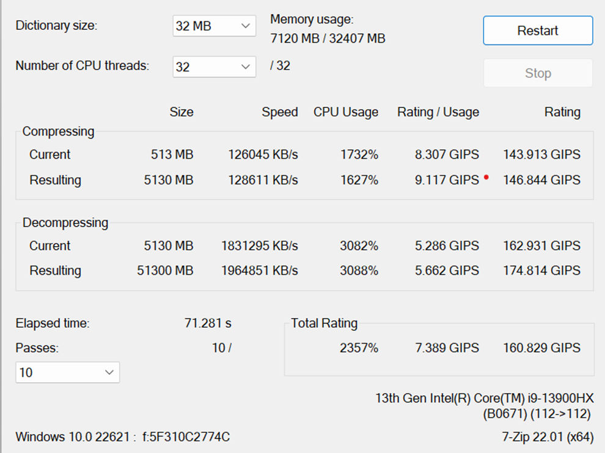This screenshot has height=453, width=605.
Task: Open the Passes dropdown showing 10
Action: 67,372
